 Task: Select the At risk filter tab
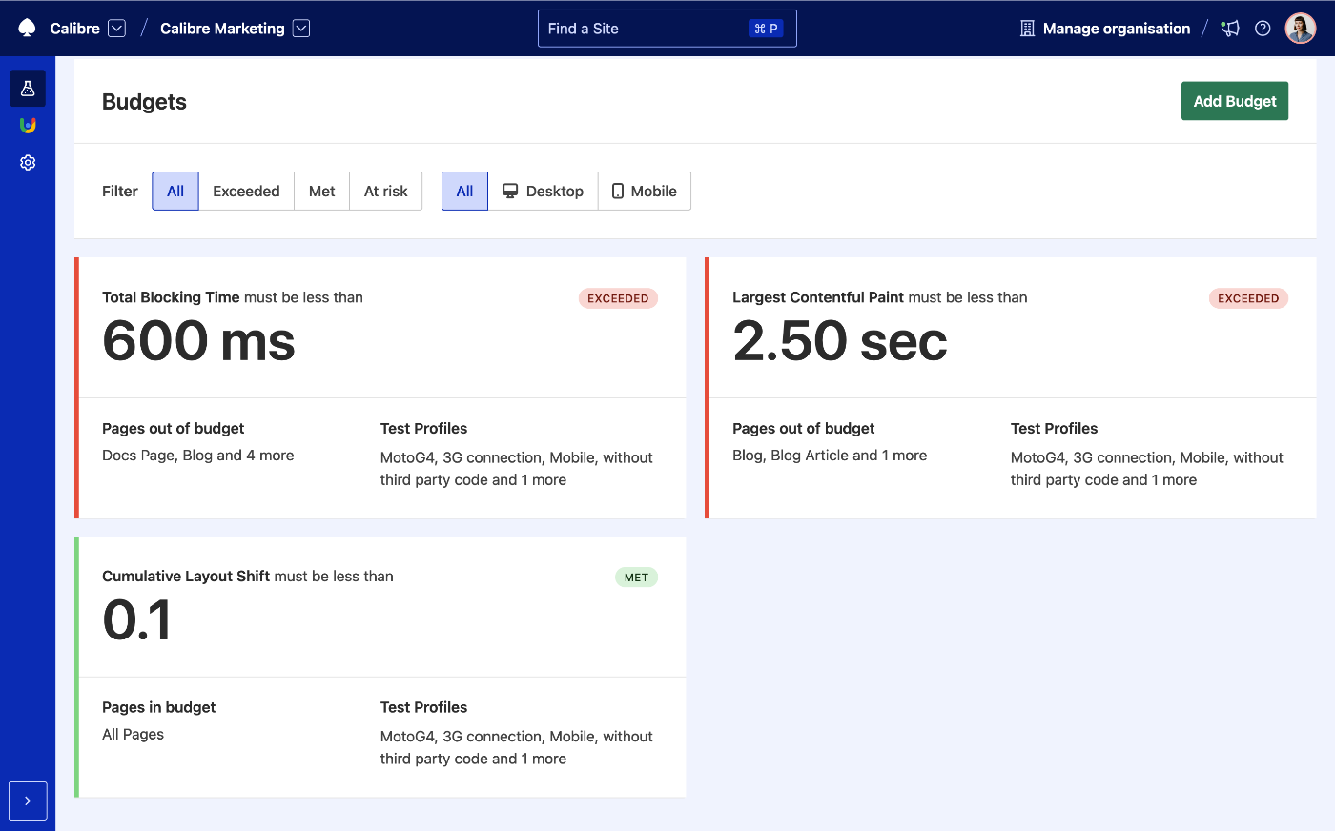385,191
